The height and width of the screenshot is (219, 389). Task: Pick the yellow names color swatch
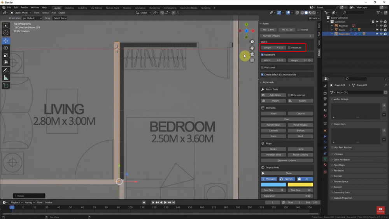[300, 185]
